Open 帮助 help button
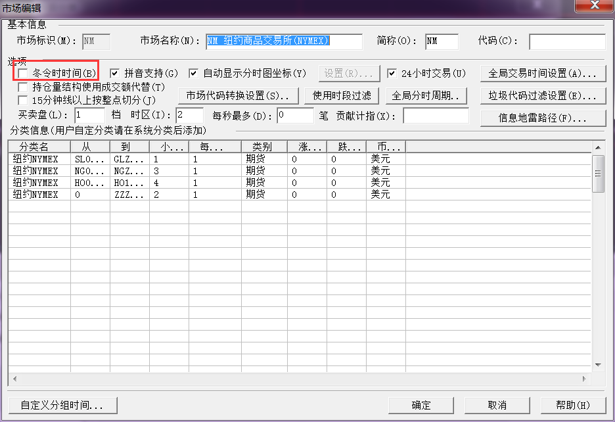This screenshot has width=615, height=422. 573,406
